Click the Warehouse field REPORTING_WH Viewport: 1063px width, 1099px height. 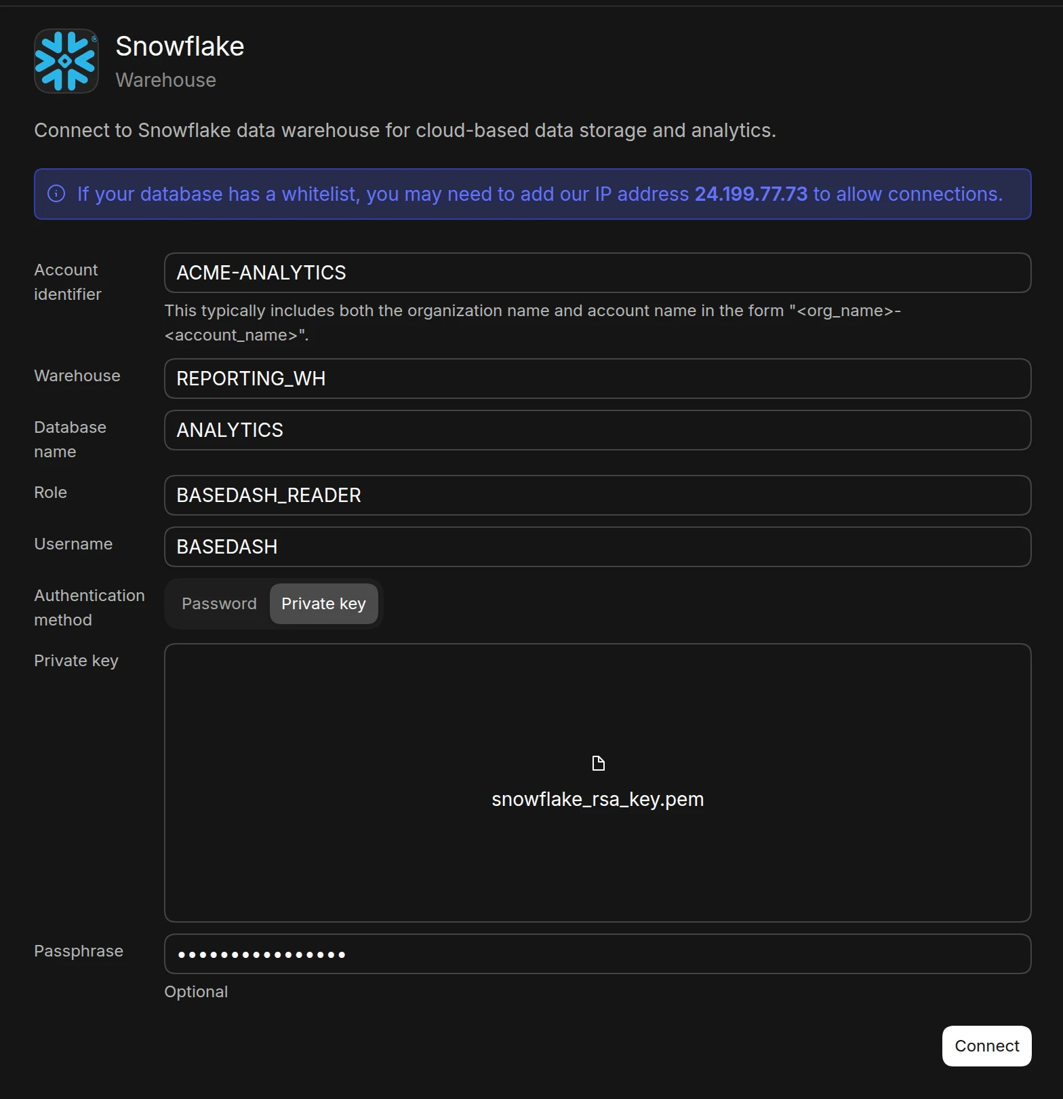point(597,379)
